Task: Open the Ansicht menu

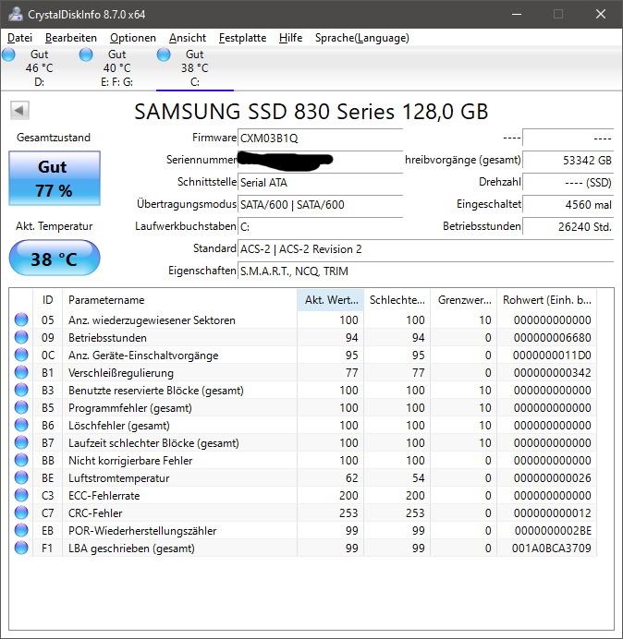Action: [x=188, y=38]
